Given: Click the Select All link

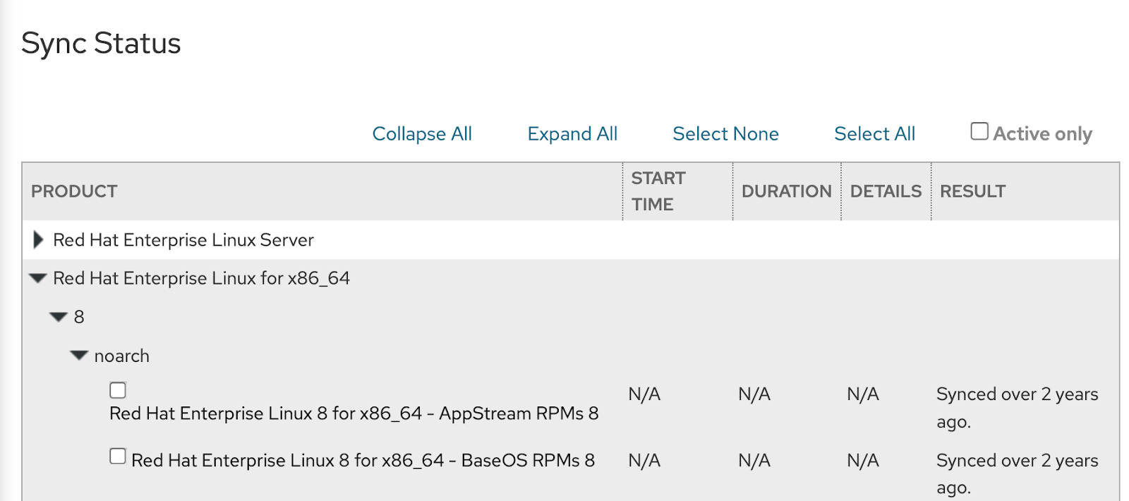Looking at the screenshot, I should pos(874,134).
